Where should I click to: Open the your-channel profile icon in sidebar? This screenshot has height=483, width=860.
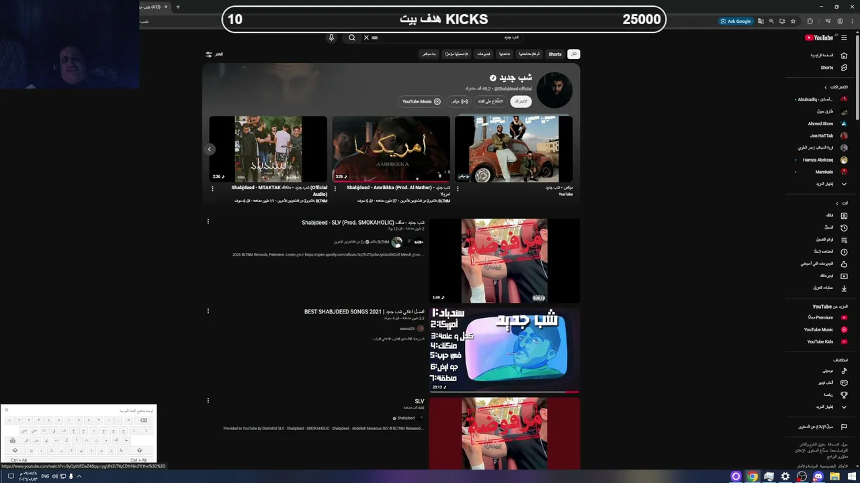point(845,215)
